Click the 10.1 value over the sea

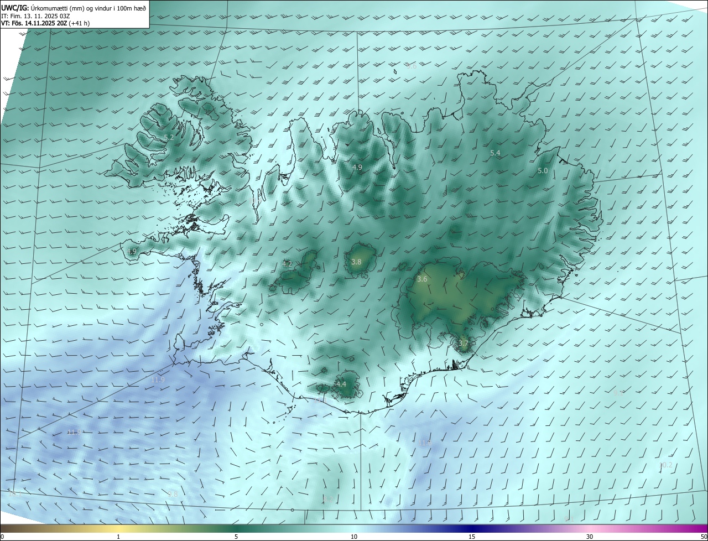pyautogui.click(x=15, y=493)
